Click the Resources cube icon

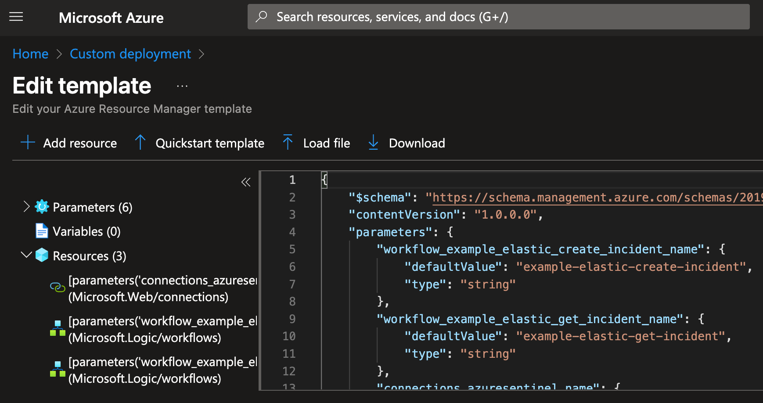click(x=42, y=255)
